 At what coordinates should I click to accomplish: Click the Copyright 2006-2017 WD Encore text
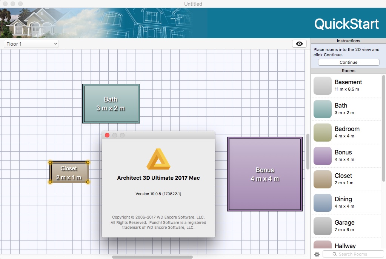[158, 222]
